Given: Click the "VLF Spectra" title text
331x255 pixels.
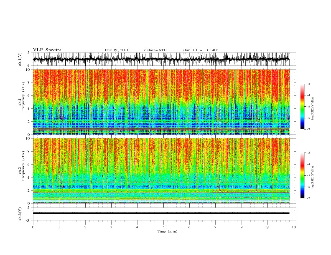Looking at the screenshot, I should point(47,50).
